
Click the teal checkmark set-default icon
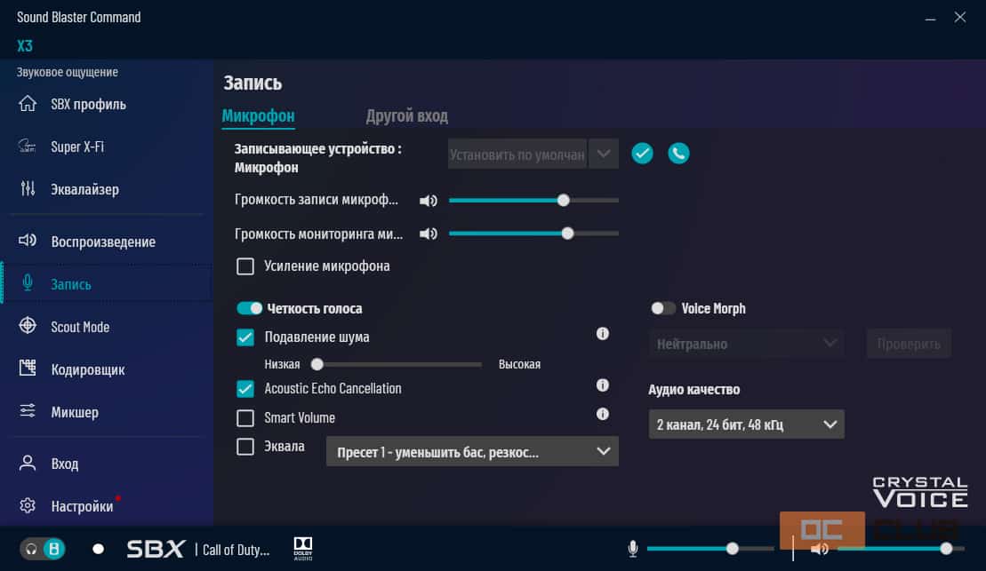click(x=642, y=154)
